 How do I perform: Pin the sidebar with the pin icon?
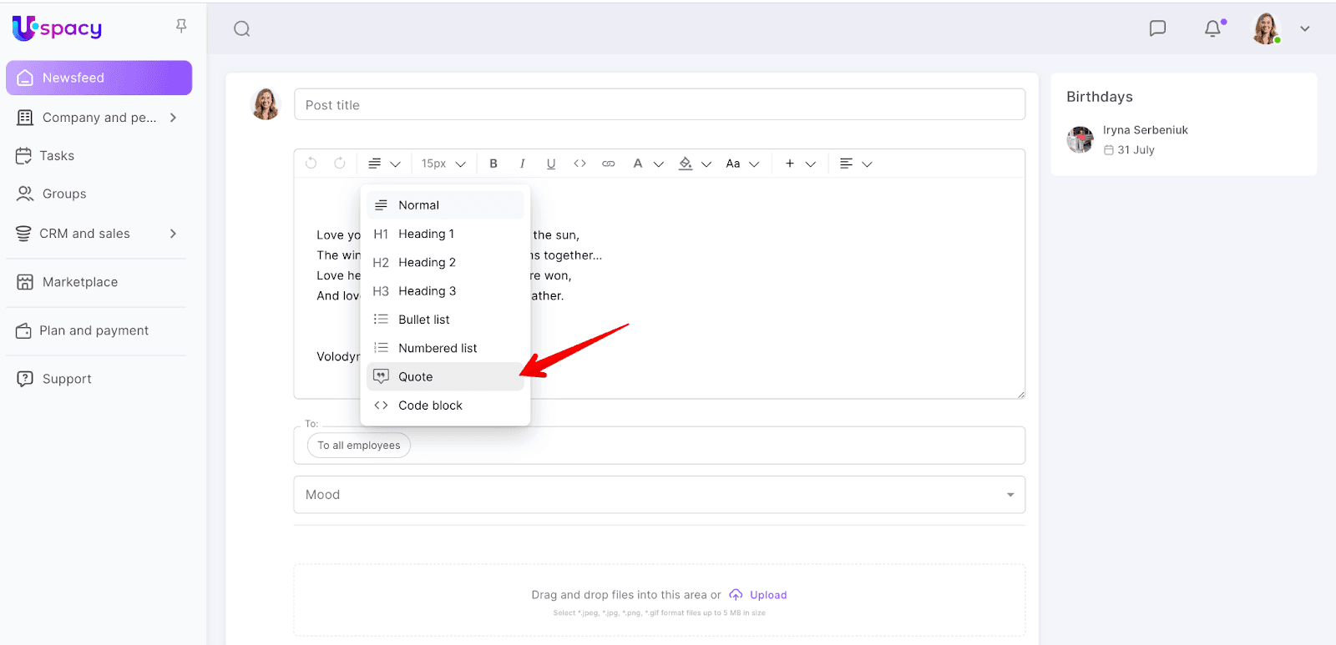click(x=181, y=27)
